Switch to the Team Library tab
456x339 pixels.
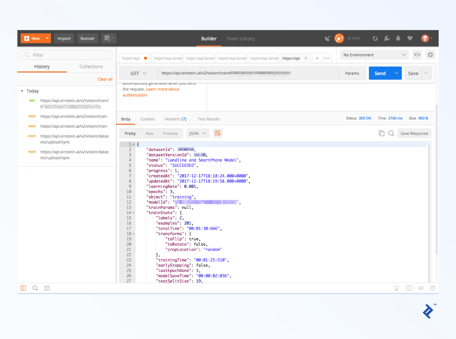click(240, 38)
